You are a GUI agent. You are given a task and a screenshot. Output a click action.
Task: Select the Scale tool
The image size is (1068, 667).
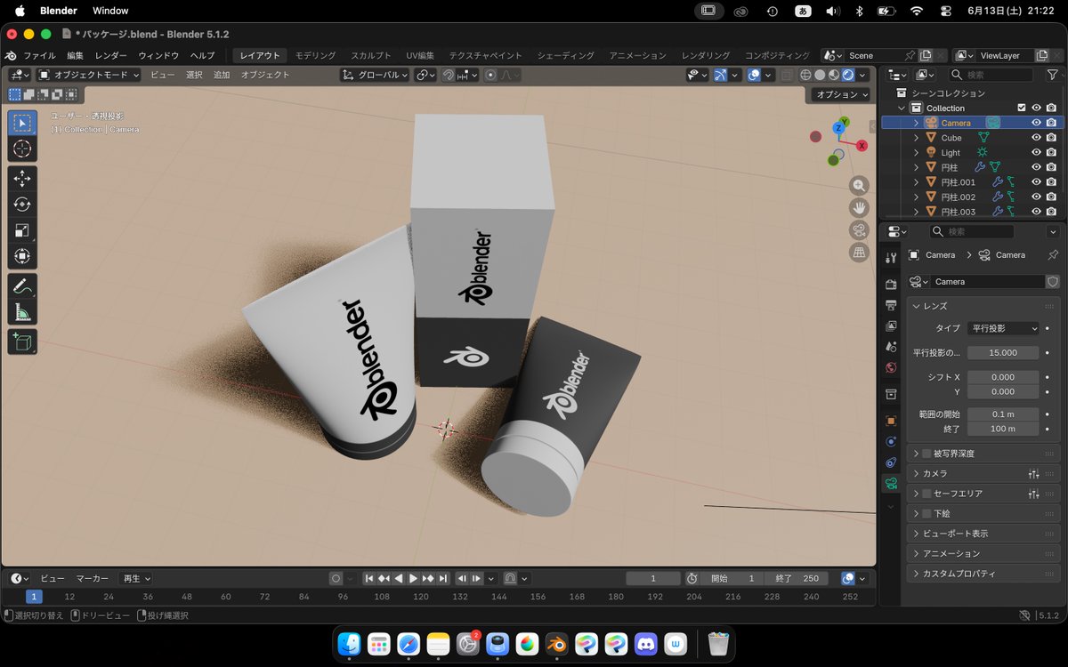pyautogui.click(x=22, y=230)
